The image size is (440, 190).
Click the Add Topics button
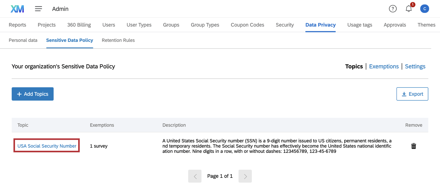pyautogui.click(x=33, y=94)
